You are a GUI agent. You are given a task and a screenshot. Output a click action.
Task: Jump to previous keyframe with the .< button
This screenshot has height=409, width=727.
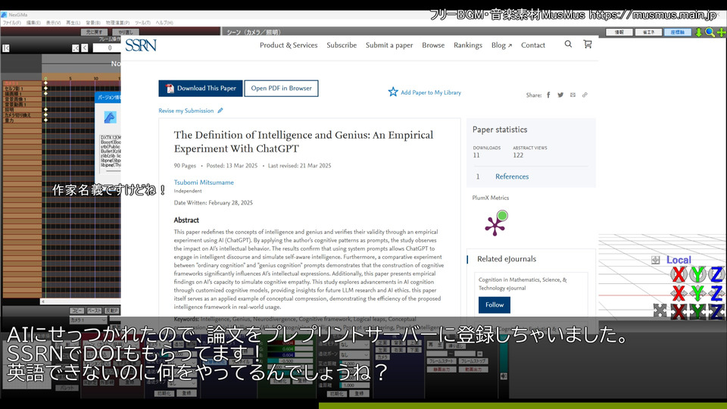pyautogui.click(x=76, y=48)
